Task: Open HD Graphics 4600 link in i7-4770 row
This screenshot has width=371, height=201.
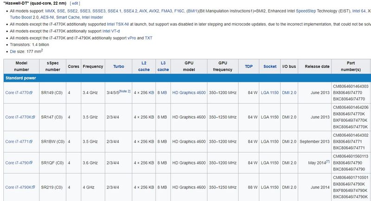Action: tap(189, 93)
